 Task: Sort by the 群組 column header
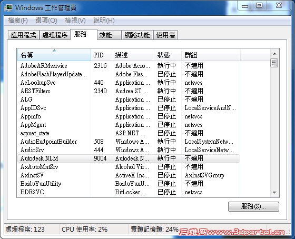click(211, 55)
